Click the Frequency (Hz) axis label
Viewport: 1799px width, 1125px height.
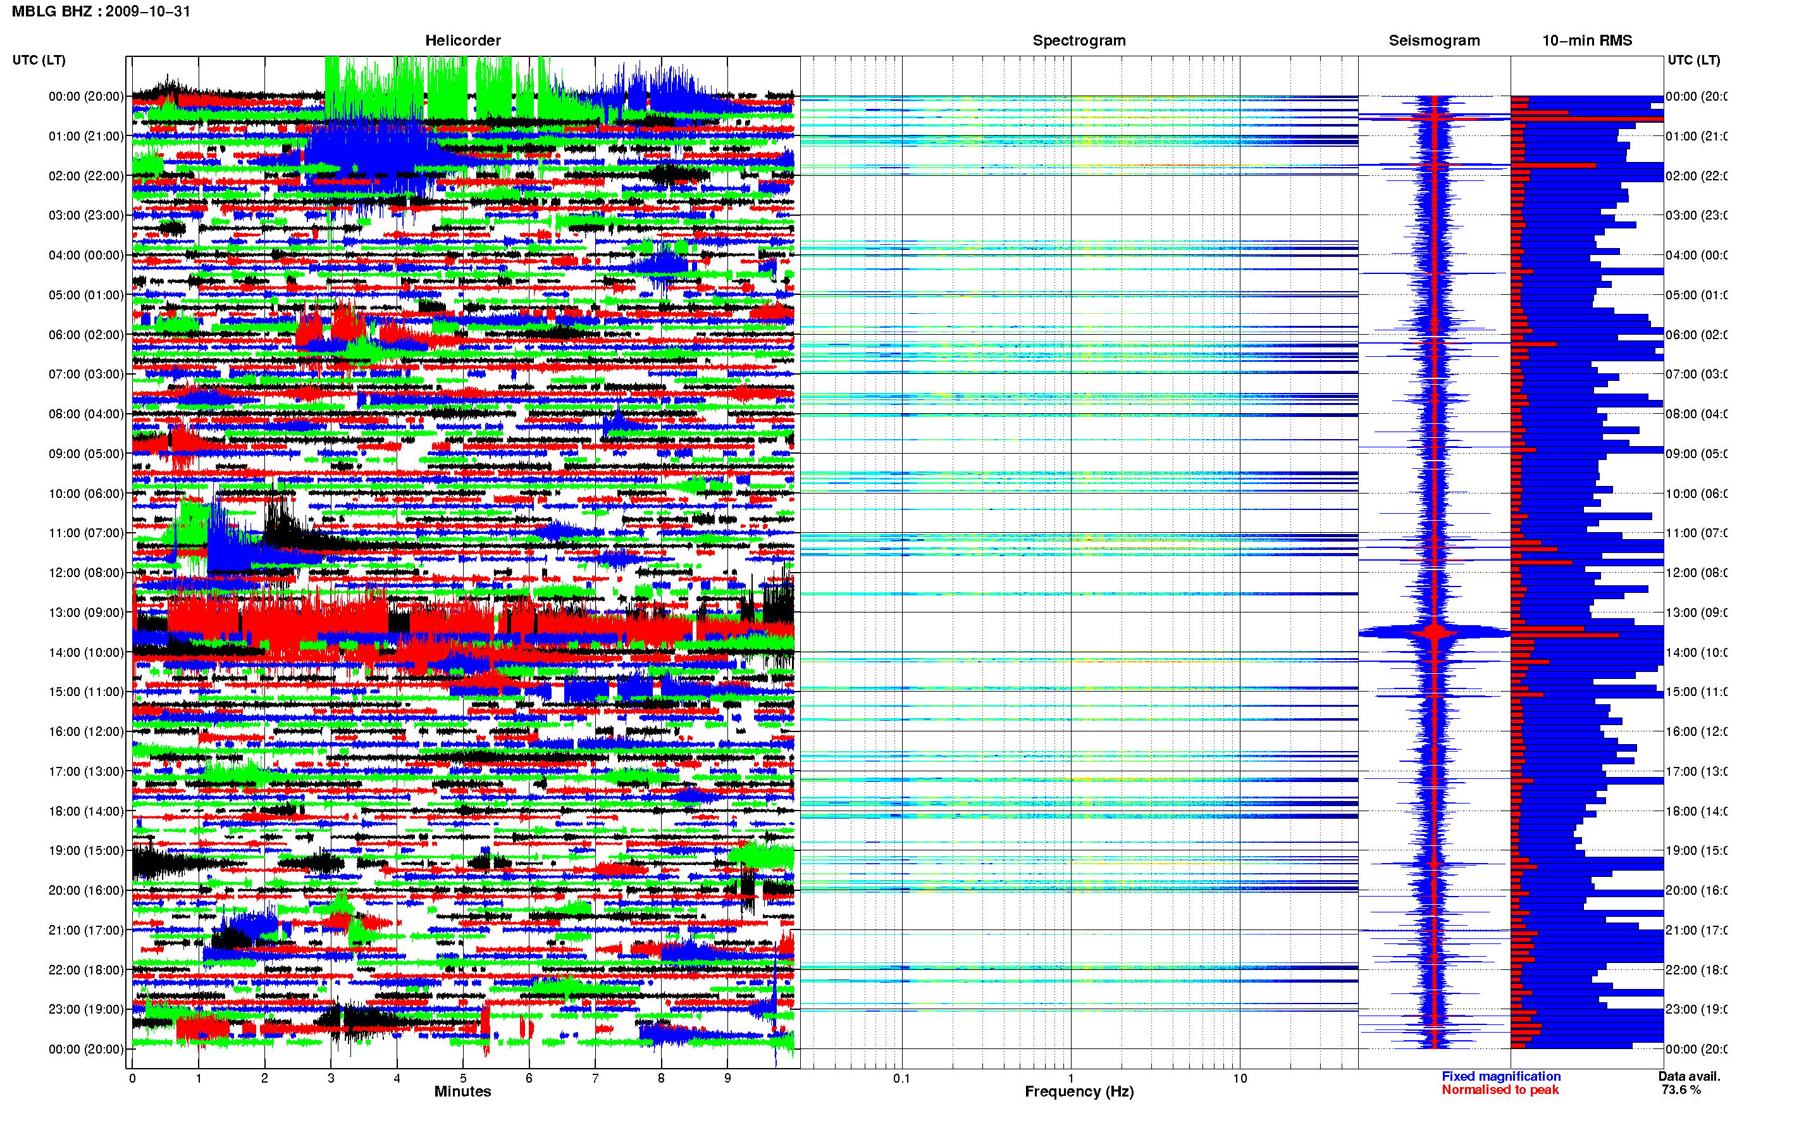tap(1079, 1091)
